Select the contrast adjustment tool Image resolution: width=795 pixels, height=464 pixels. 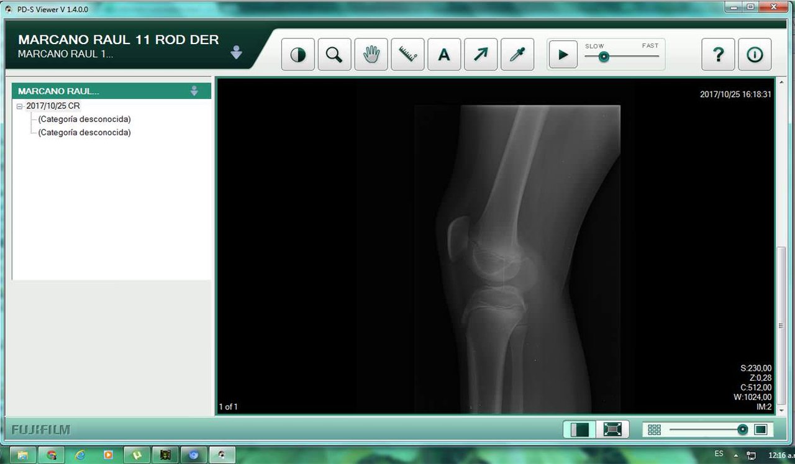[298, 55]
